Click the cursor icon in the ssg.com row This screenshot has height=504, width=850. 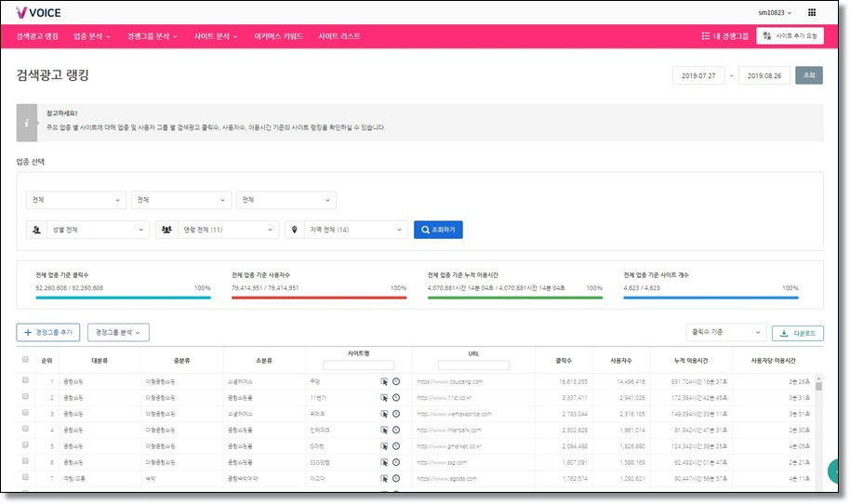coord(384,463)
